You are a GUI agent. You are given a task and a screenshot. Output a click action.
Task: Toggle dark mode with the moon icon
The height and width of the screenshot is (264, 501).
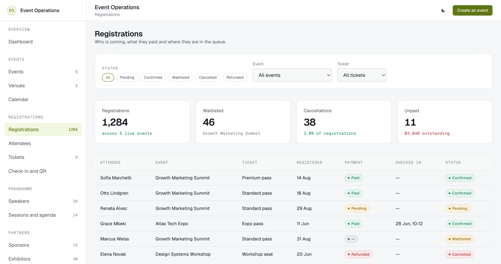coord(443,11)
